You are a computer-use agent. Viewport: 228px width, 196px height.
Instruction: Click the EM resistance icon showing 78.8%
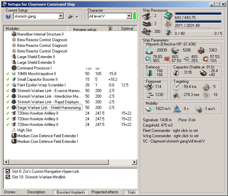[148, 58]
